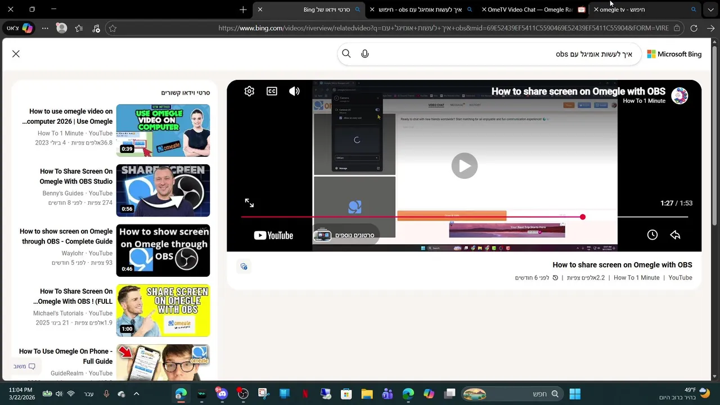Toggle closed captions CC button
This screenshot has height=405, width=720.
coord(272,91)
